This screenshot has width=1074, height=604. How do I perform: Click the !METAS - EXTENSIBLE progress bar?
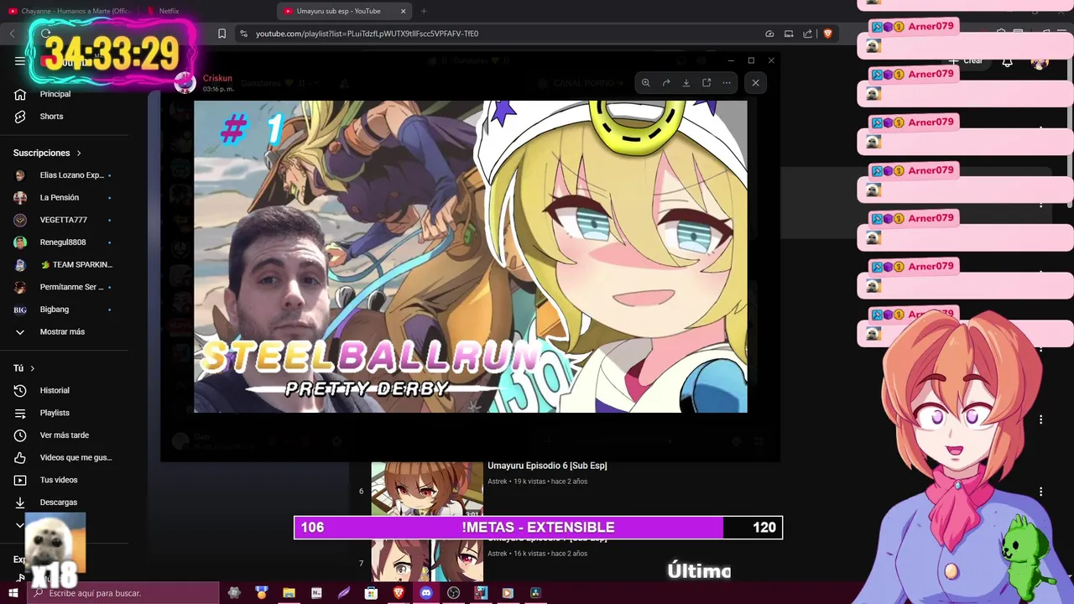538,527
